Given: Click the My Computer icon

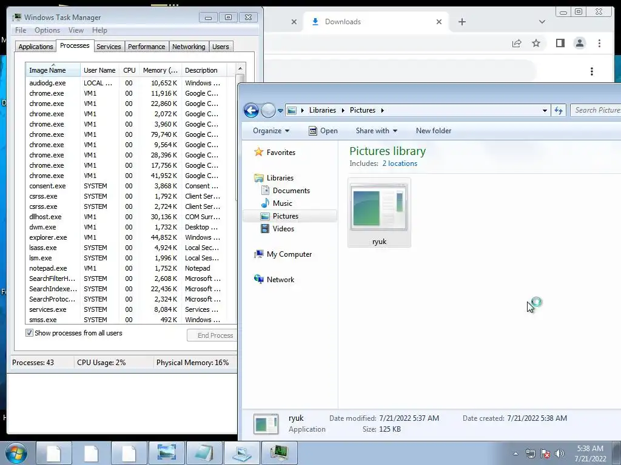Looking at the screenshot, I should pos(258,254).
